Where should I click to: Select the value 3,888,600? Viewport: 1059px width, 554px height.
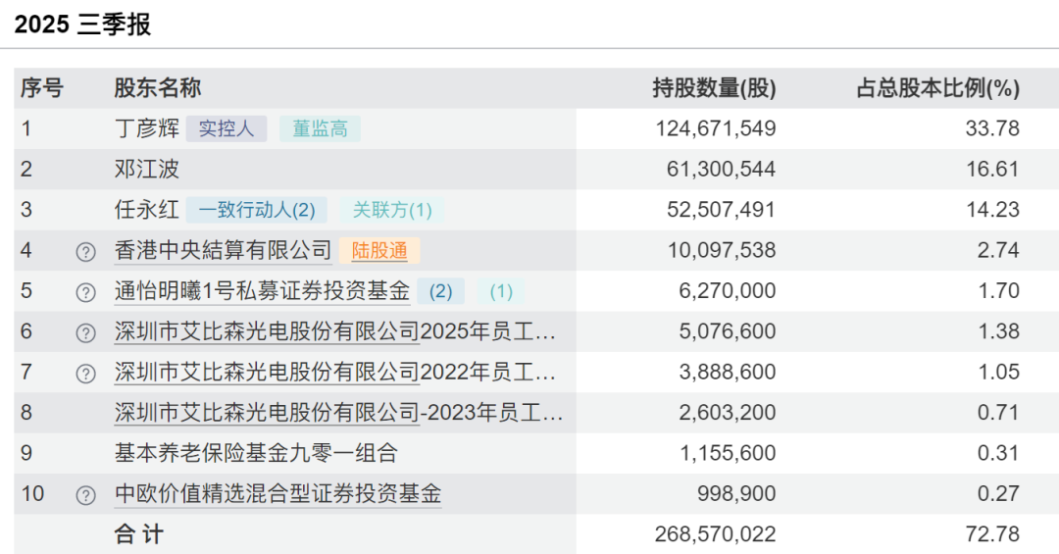pos(728,373)
